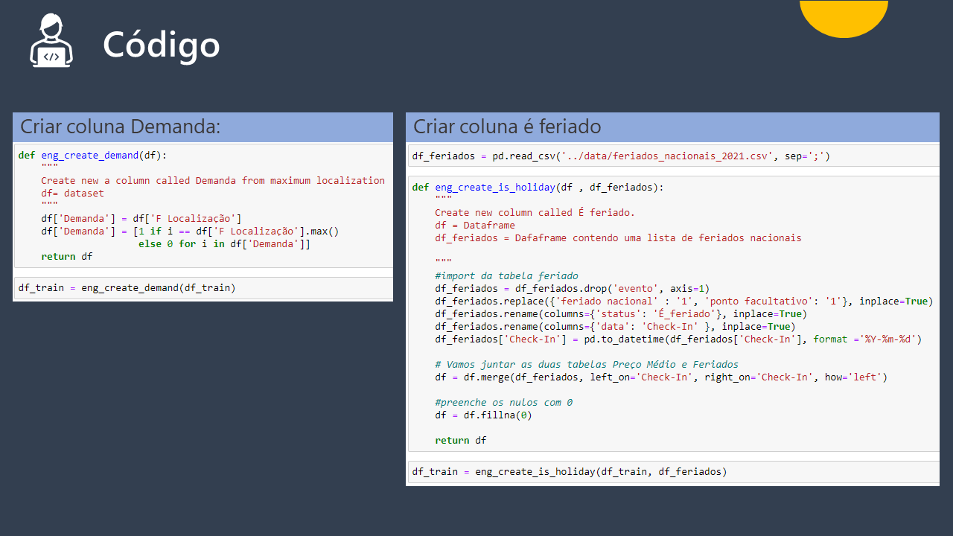Screen dimensions: 953x536
Task: Click the programmer-with-laptop icon beside the title
Action: click(51, 42)
